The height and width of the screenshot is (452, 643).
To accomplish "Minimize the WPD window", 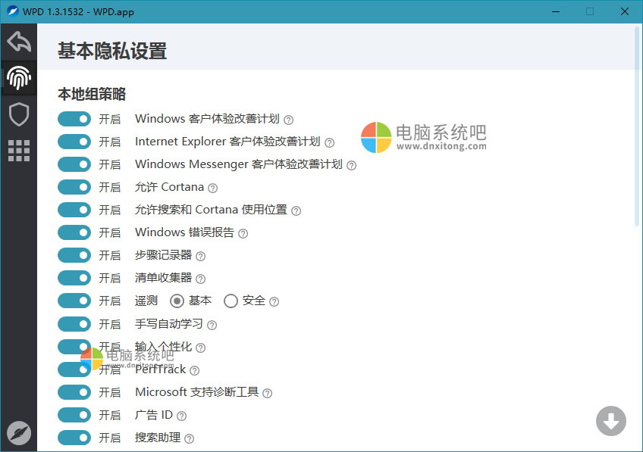I will tap(556, 11).
